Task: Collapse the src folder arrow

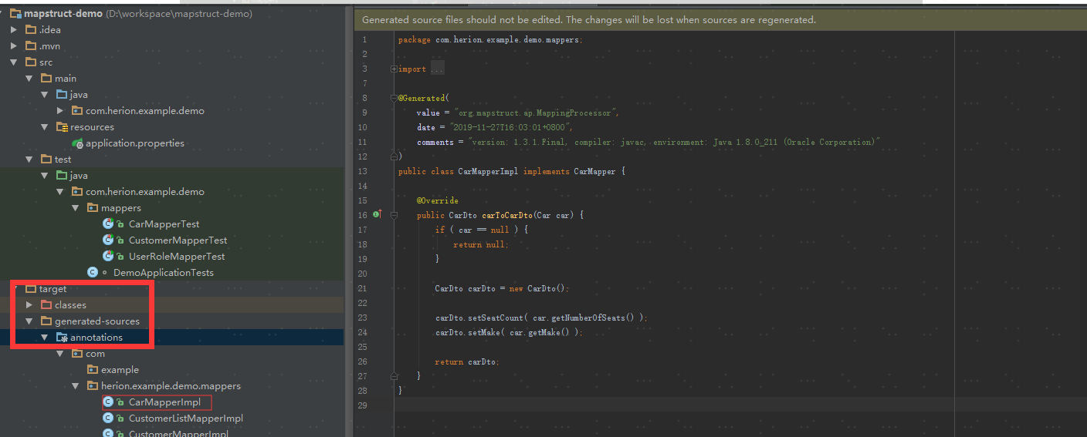Action: (x=14, y=62)
